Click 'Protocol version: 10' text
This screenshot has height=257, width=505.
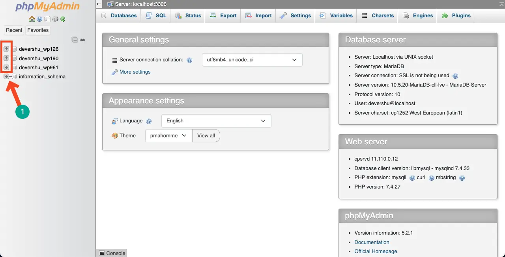click(x=377, y=94)
